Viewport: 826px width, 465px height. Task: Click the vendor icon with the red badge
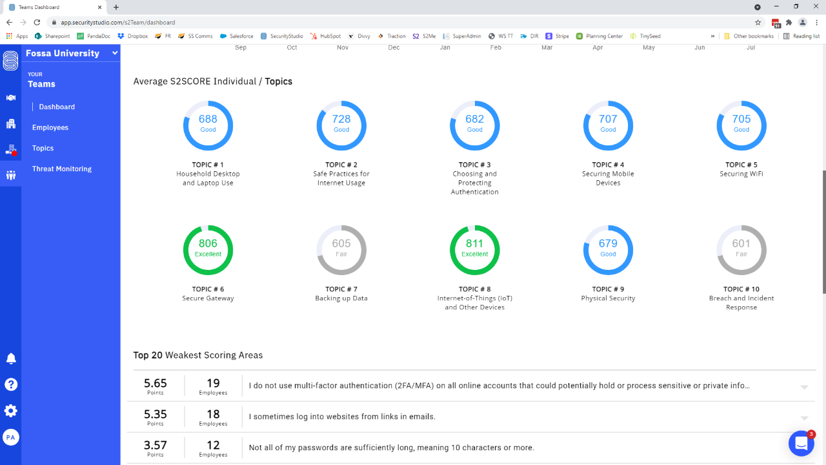pyautogui.click(x=10, y=149)
